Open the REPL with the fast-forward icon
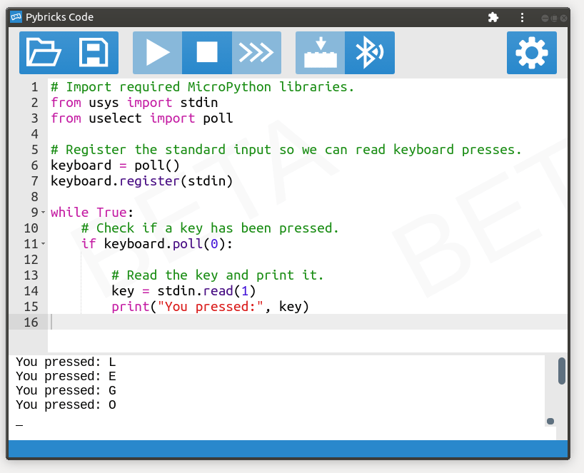Image resolution: width=584 pixels, height=473 pixels. click(256, 52)
